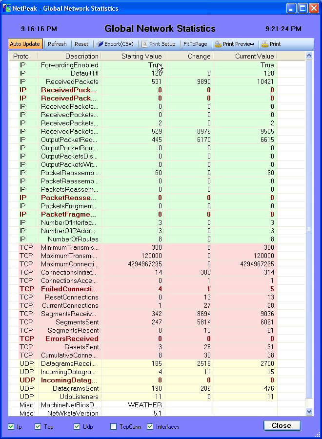322x439 pixels.
Task: Click the 9:21:24 PM current time label
Action: coord(283,29)
